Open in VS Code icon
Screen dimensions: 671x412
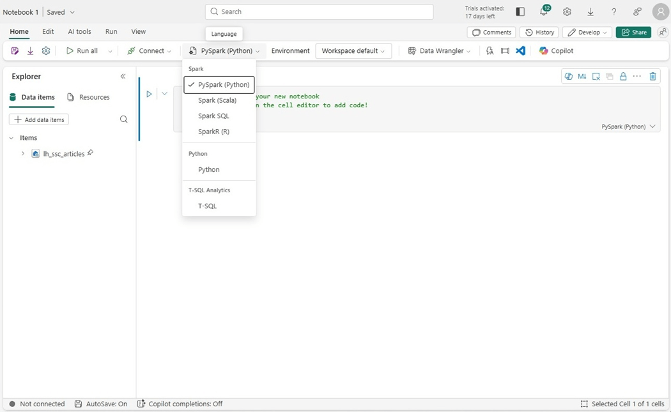pos(520,51)
